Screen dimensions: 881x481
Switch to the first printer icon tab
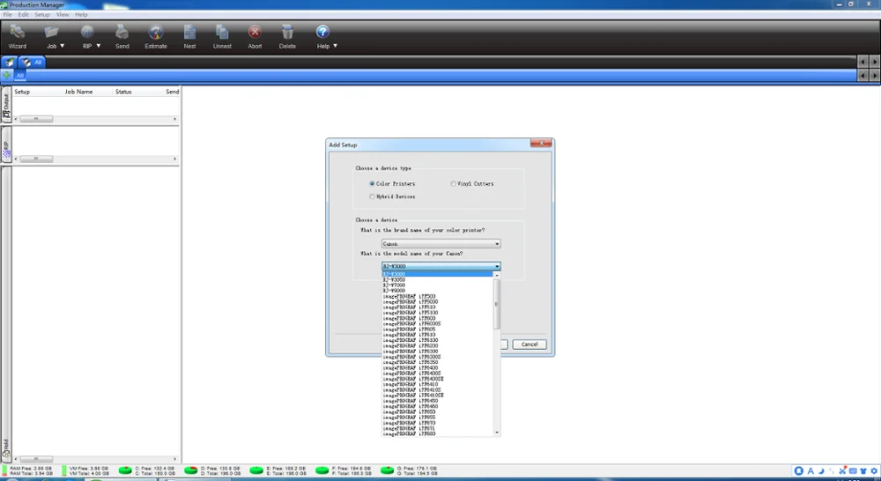tap(10, 63)
